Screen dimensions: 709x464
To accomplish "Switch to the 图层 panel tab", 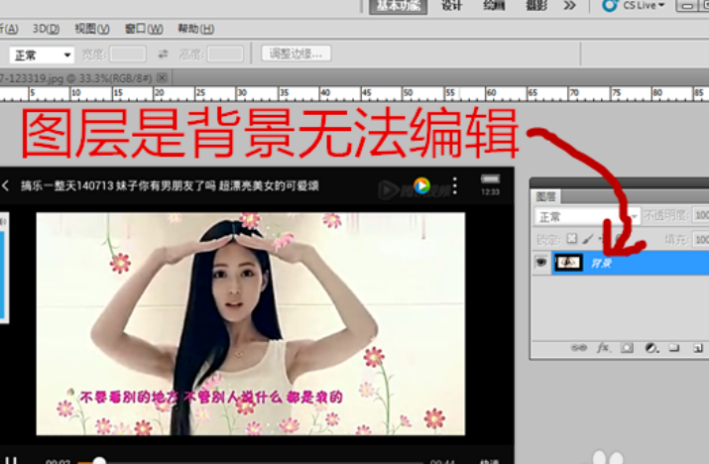I will (x=545, y=196).
